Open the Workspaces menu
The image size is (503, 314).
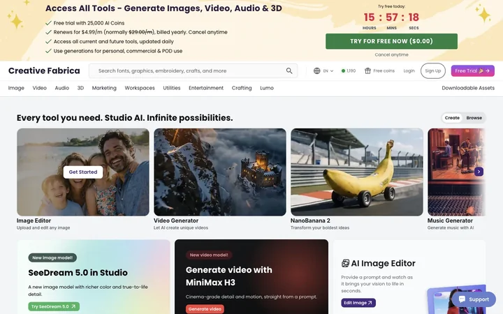coord(140,88)
